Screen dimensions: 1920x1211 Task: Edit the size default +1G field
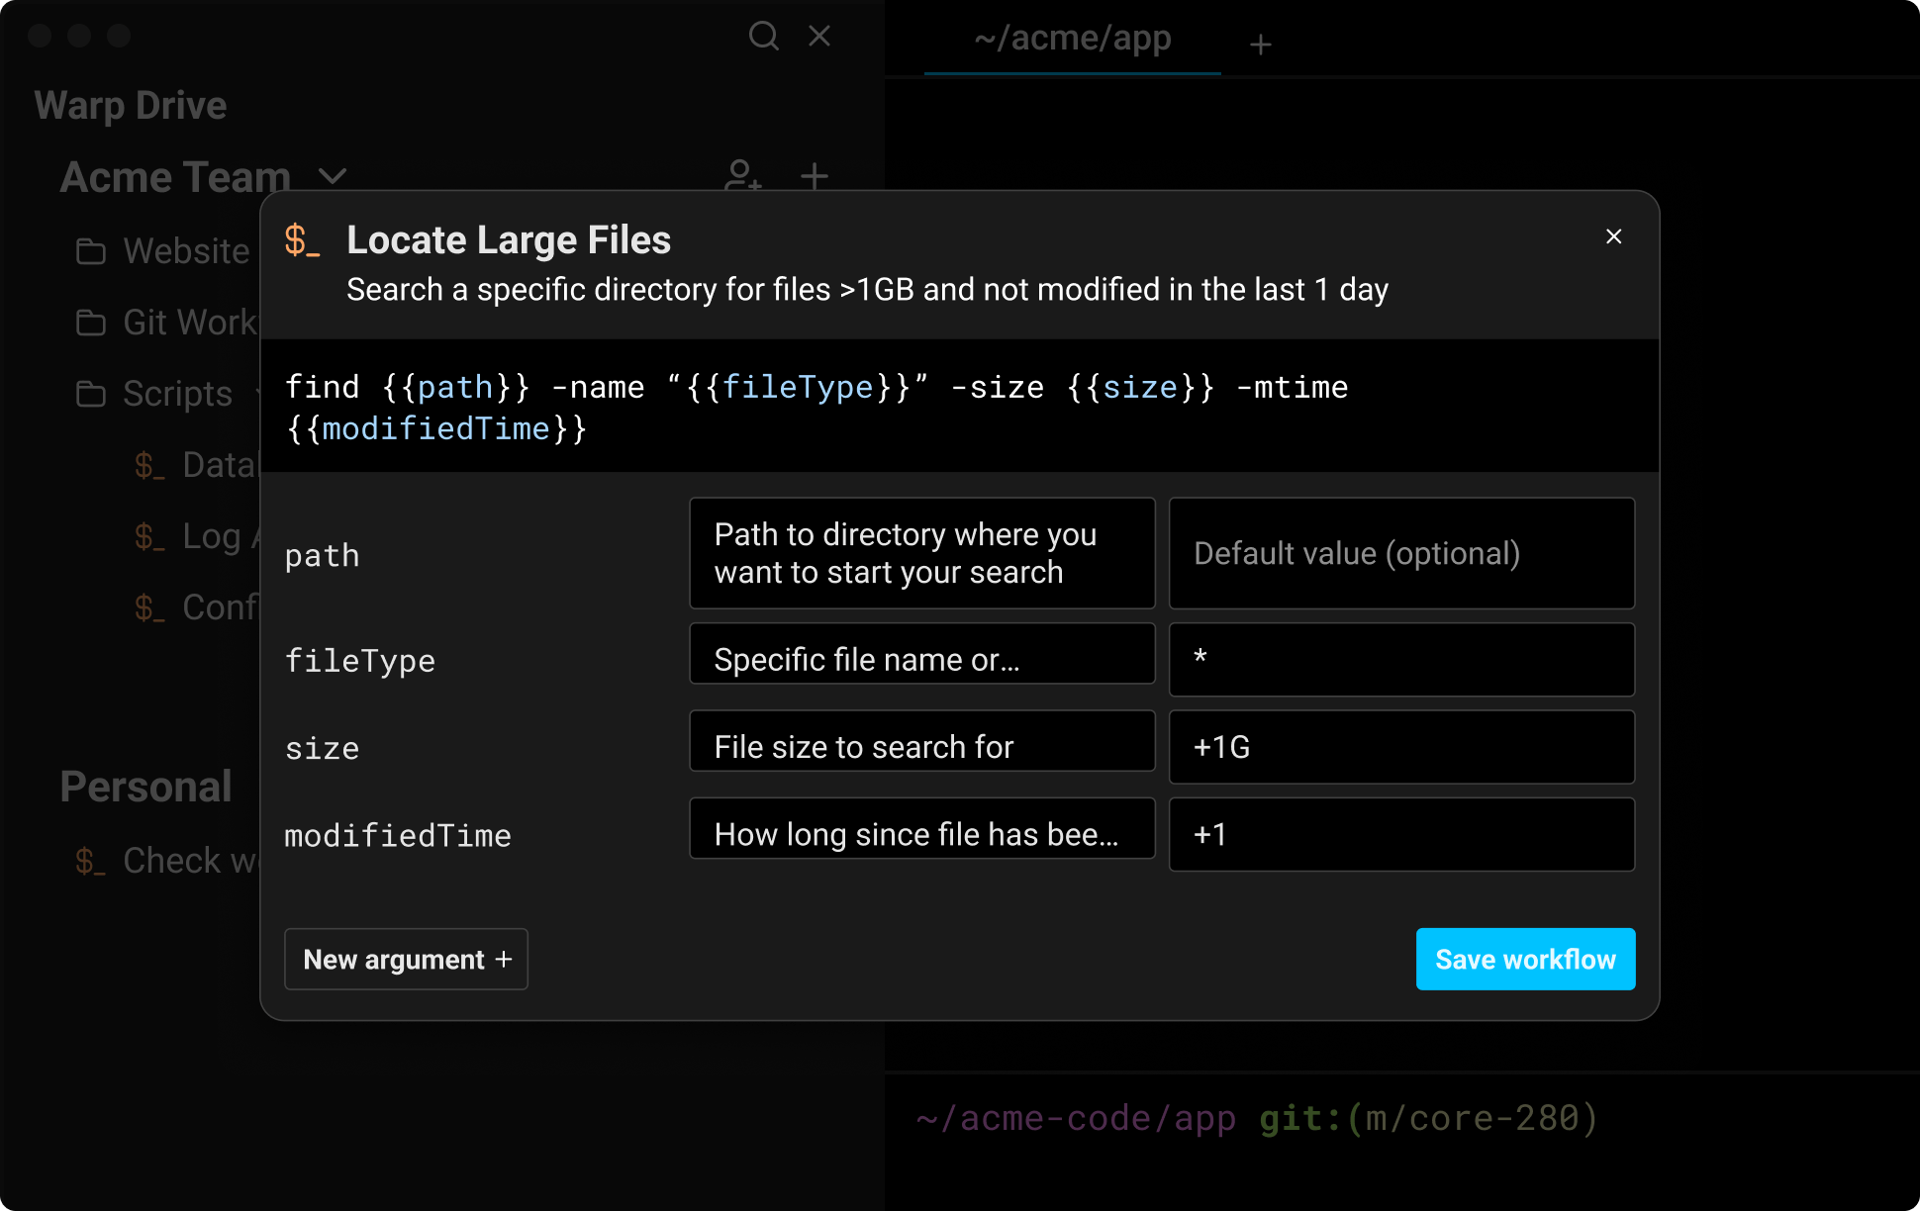click(x=1400, y=747)
